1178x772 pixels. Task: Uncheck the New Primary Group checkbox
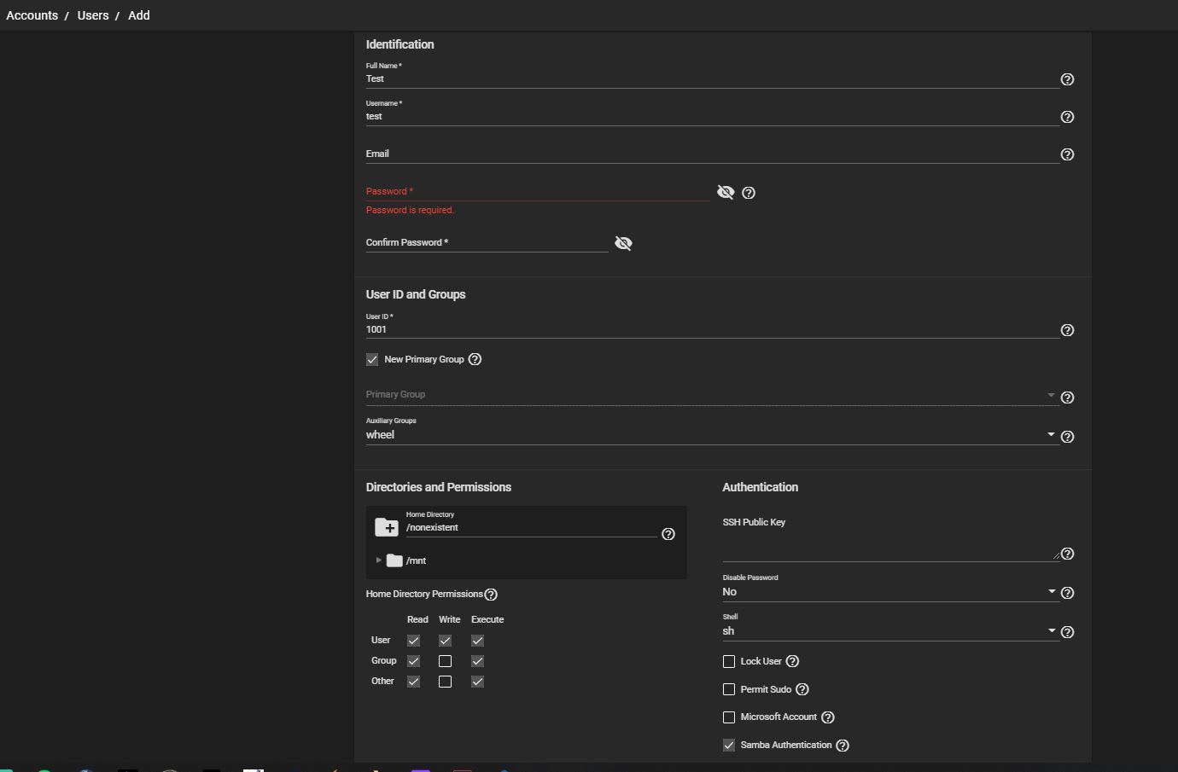372,359
